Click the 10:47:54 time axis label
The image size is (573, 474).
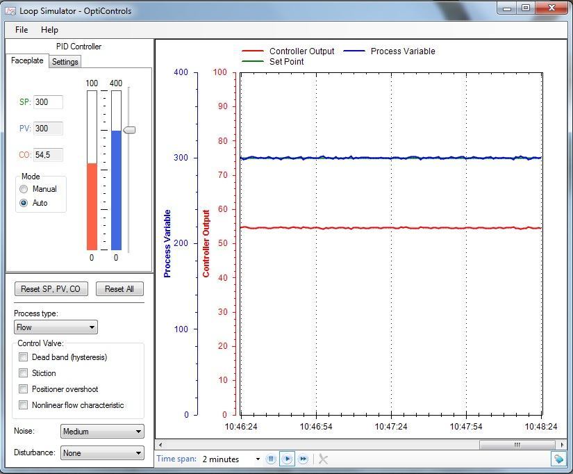coord(466,427)
